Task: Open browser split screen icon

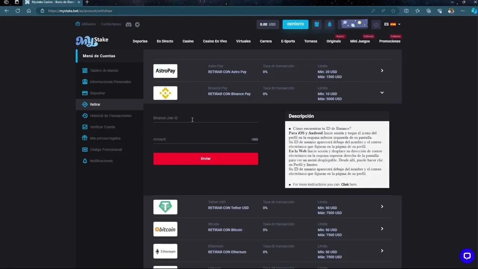Action: click(x=406, y=11)
